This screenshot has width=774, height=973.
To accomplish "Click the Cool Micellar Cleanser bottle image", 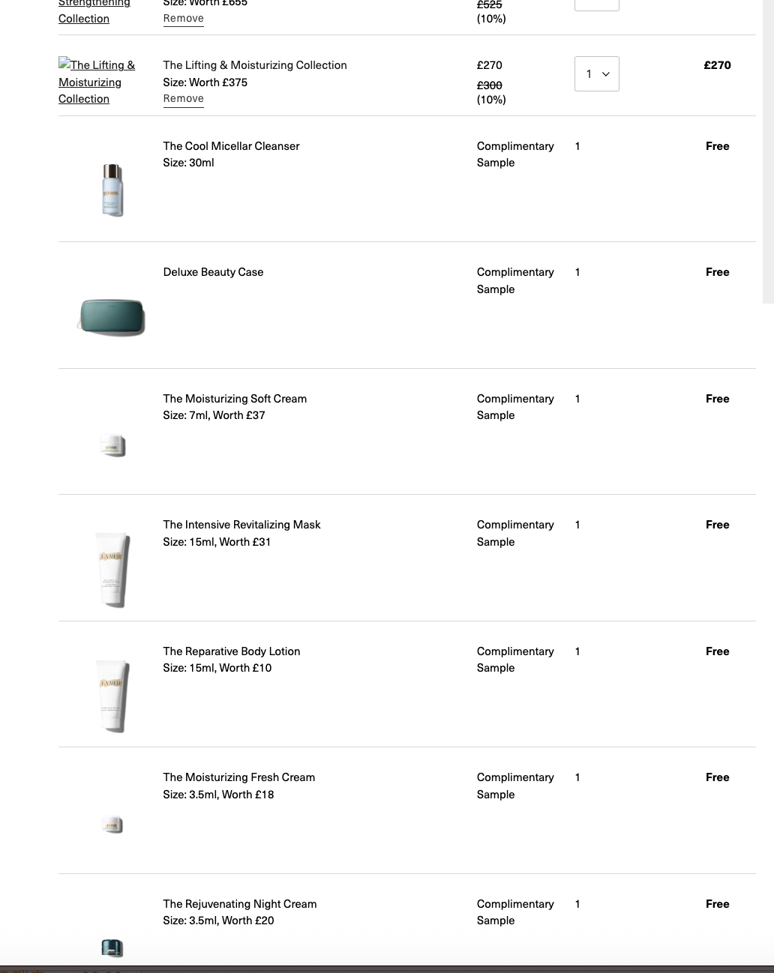I will pos(112,190).
